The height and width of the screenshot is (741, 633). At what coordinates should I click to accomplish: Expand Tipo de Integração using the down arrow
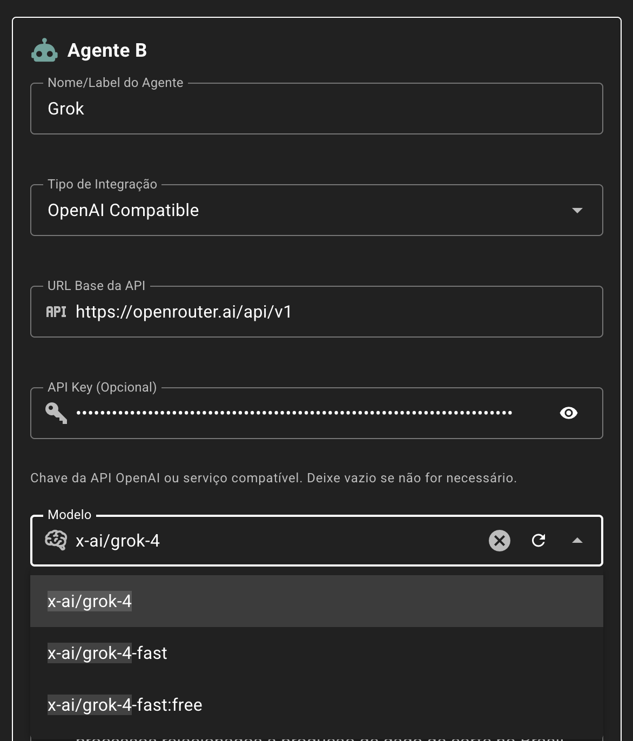[577, 210]
